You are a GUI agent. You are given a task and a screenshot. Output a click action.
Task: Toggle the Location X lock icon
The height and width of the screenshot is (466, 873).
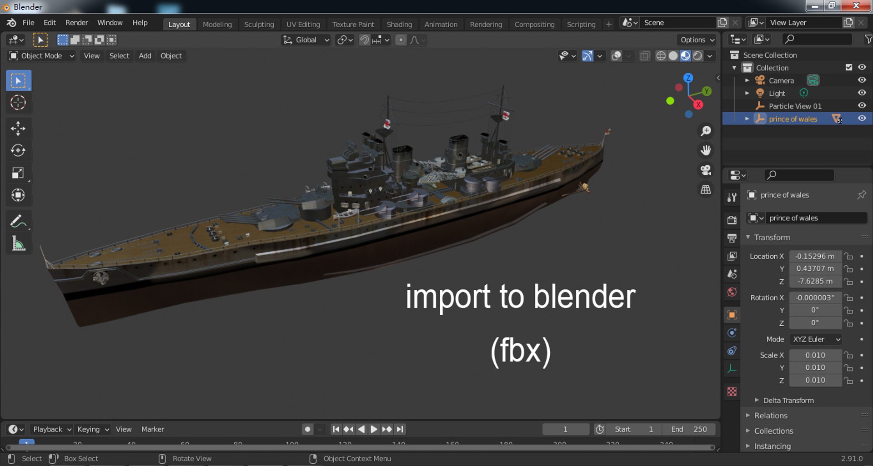848,256
